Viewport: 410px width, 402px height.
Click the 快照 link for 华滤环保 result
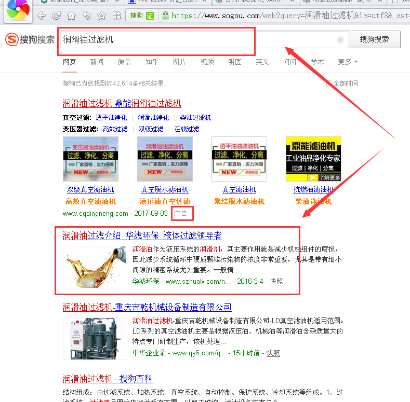(x=276, y=281)
